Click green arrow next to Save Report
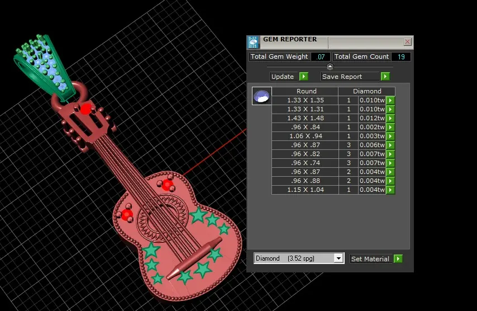The width and height of the screenshot is (477, 311). pyautogui.click(x=385, y=77)
